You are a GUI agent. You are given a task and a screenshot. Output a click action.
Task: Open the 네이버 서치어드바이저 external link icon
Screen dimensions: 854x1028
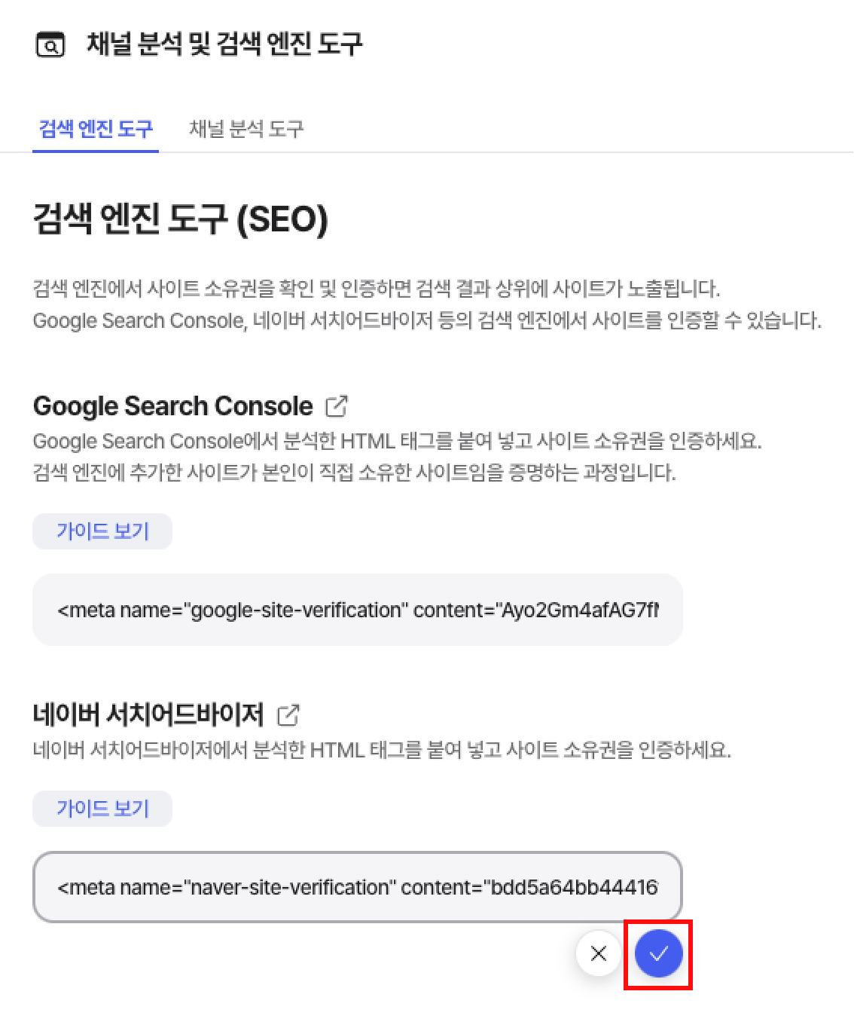point(288,714)
